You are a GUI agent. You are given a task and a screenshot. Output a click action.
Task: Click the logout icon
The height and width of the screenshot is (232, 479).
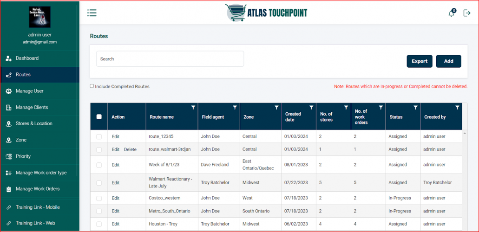(467, 13)
